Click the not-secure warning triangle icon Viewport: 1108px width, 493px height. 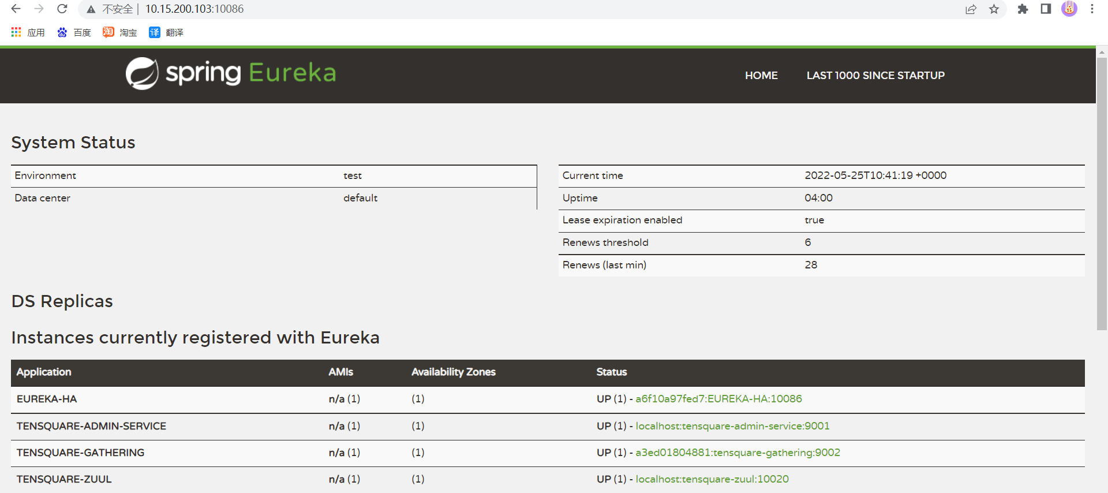tap(91, 9)
